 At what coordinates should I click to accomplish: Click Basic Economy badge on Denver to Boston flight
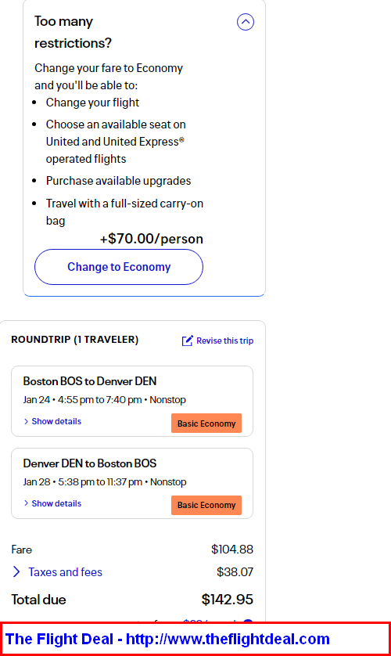pyautogui.click(x=206, y=505)
